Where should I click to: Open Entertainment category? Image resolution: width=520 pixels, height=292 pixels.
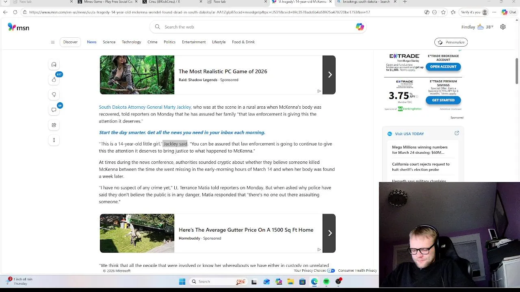(194, 42)
